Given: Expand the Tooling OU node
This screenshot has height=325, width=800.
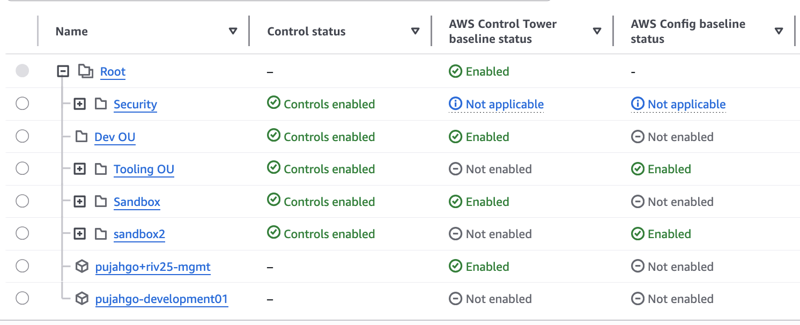Looking at the screenshot, I should tap(79, 169).
